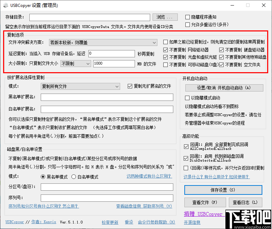
Task: Open the 模式 复制所有文件 dropdown
Action: coord(80,86)
